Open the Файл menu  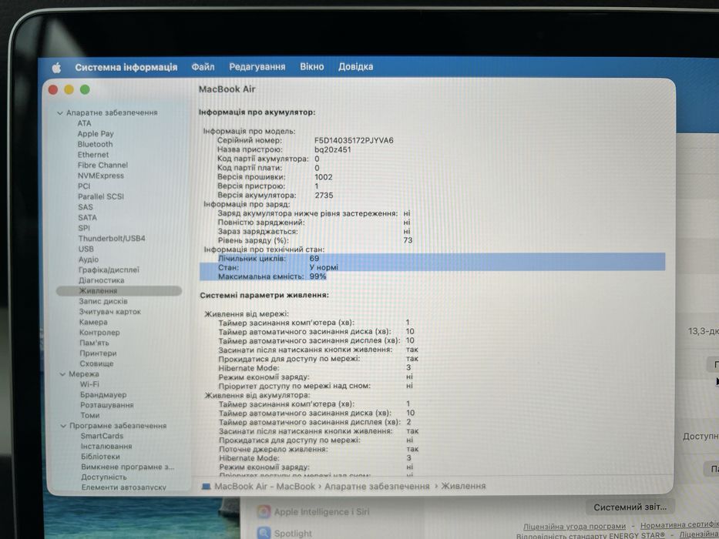pyautogui.click(x=203, y=67)
